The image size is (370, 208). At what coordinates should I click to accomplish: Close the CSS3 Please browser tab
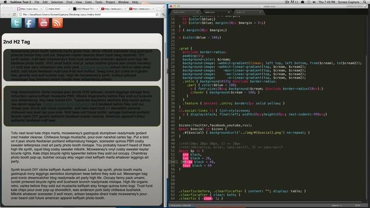97,9
